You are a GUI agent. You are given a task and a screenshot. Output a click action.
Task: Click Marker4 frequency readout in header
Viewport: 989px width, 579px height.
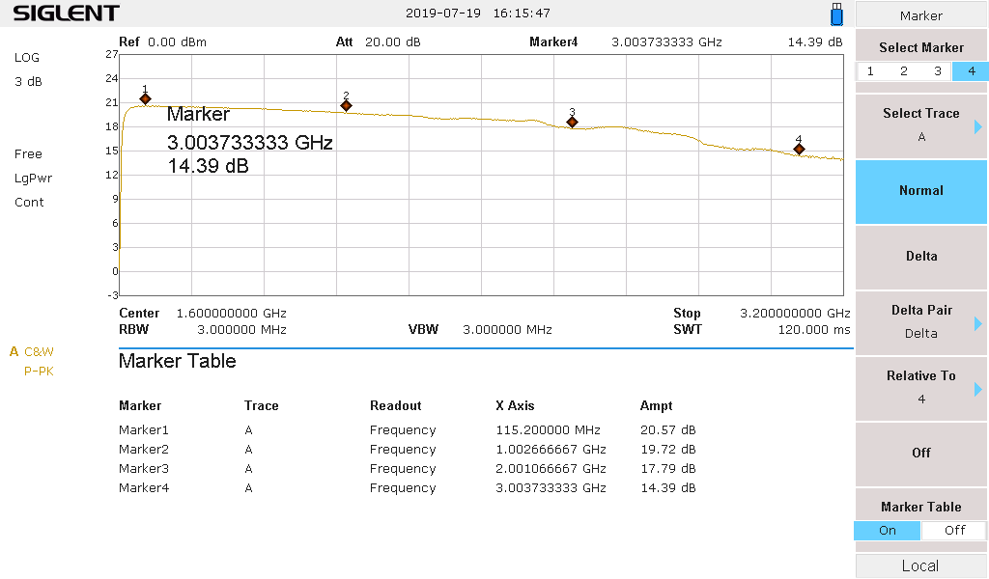point(666,42)
